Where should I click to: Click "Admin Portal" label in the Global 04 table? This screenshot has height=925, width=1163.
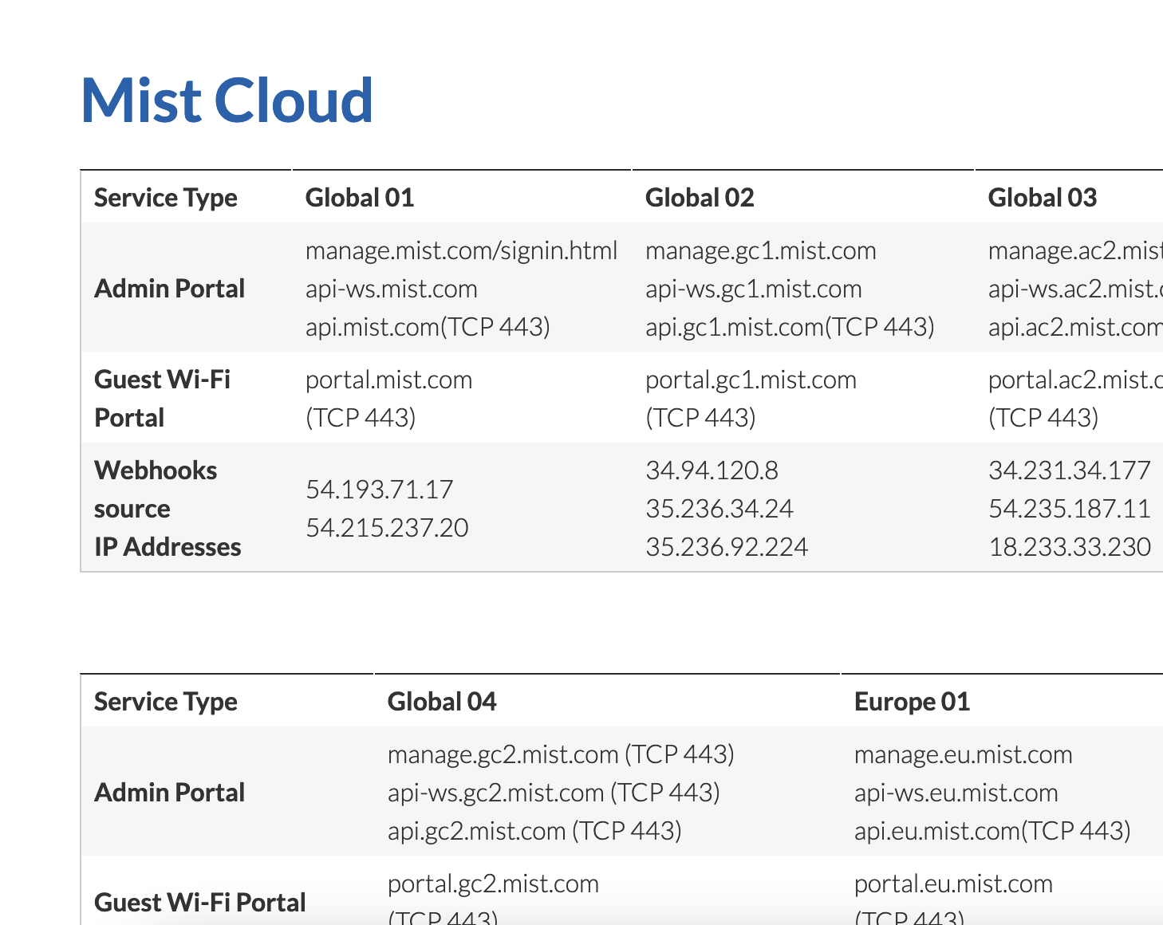170,793
